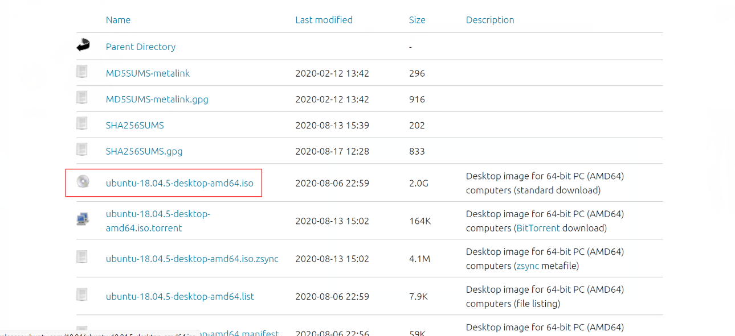Click the file icon beside the amd64.list entry
The width and height of the screenshot is (735, 336).
(83, 294)
